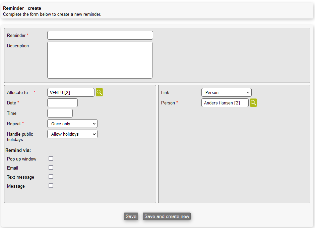Click the Reminder - create page heading
Viewport: 315px width, 228px height.
pyautogui.click(x=22, y=8)
